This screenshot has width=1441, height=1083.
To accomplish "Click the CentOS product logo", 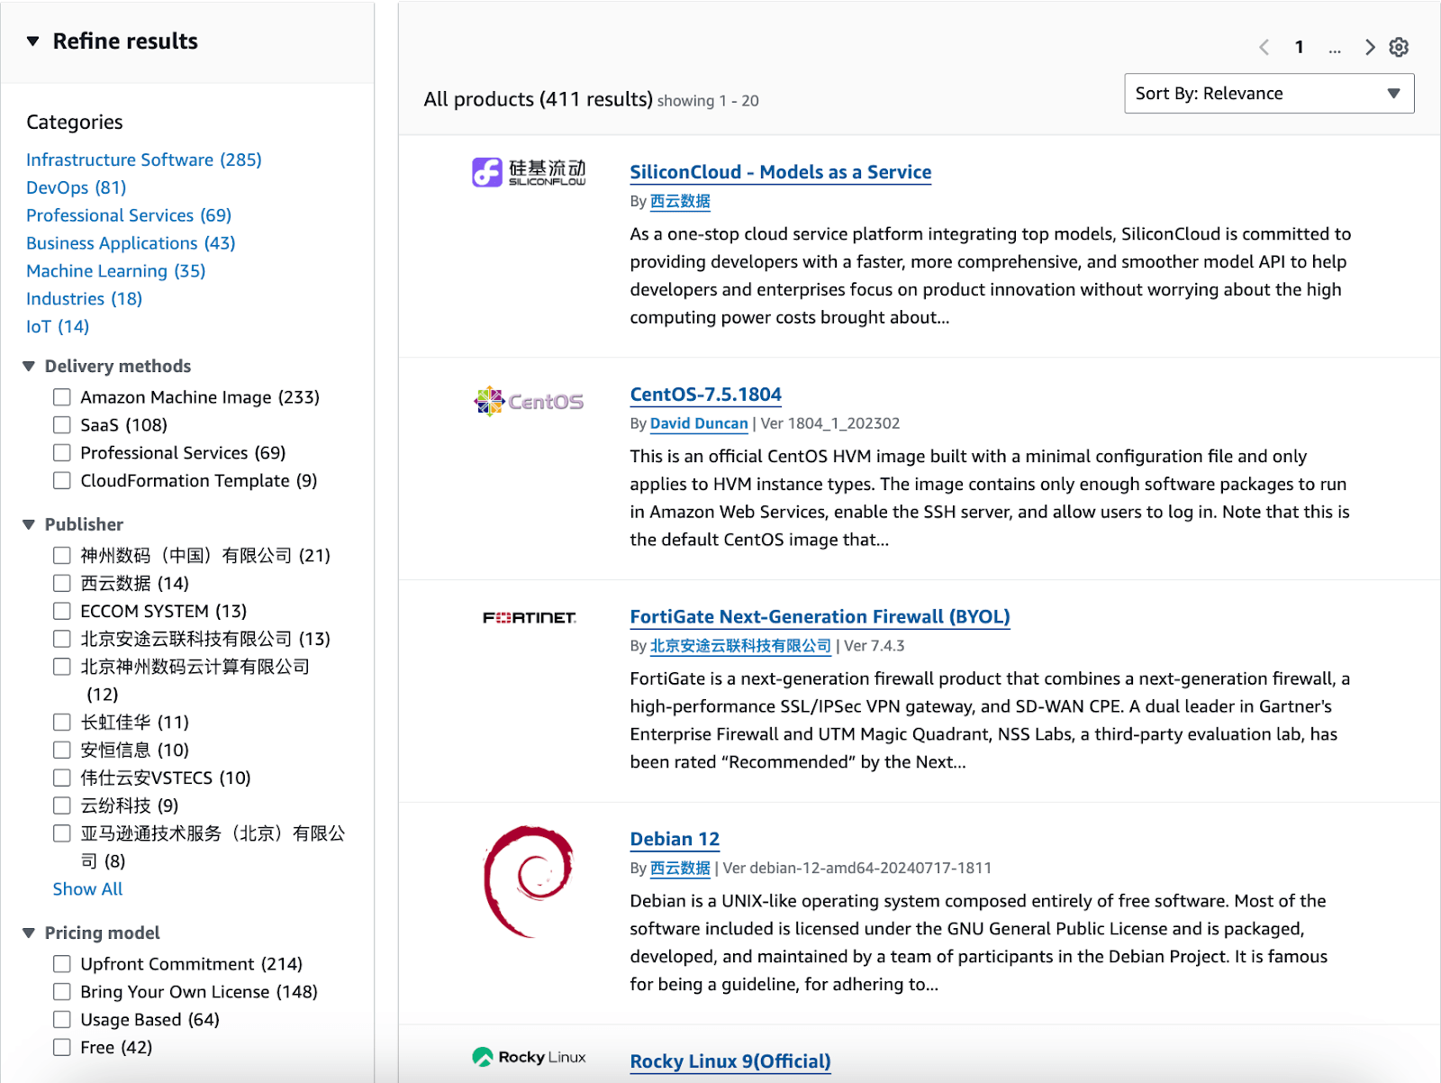I will click(x=529, y=401).
